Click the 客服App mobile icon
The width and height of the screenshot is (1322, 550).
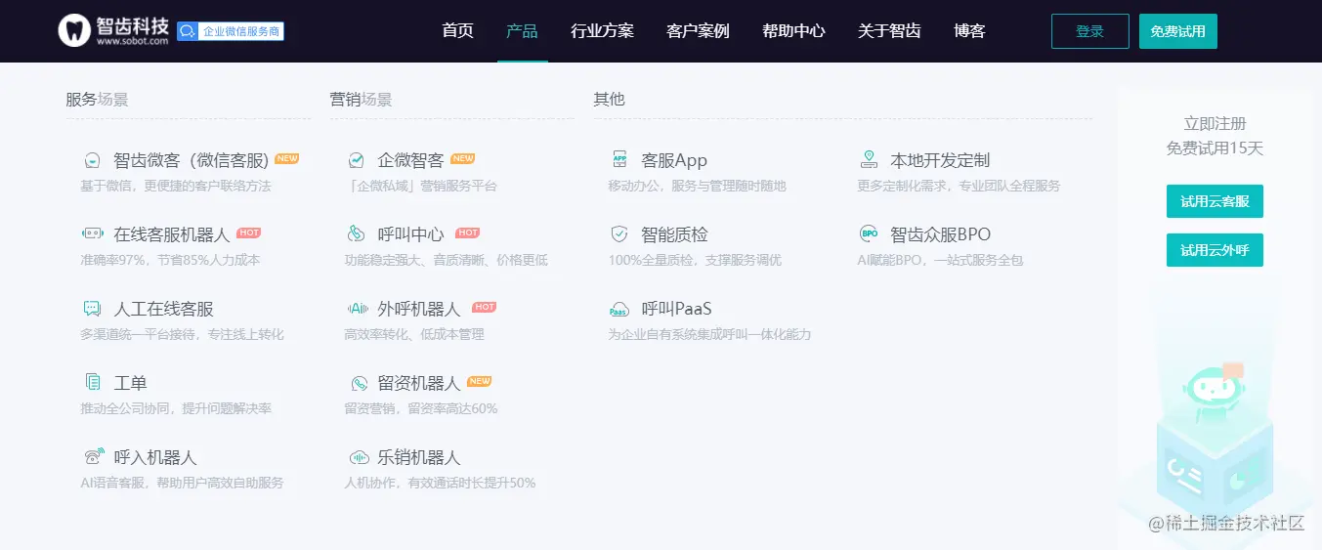[x=619, y=160]
